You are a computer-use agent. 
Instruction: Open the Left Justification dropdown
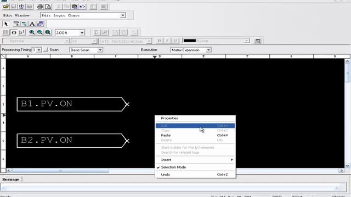pos(149,41)
